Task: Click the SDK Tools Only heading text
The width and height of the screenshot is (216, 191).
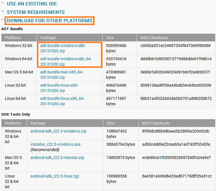Action: point(16,114)
